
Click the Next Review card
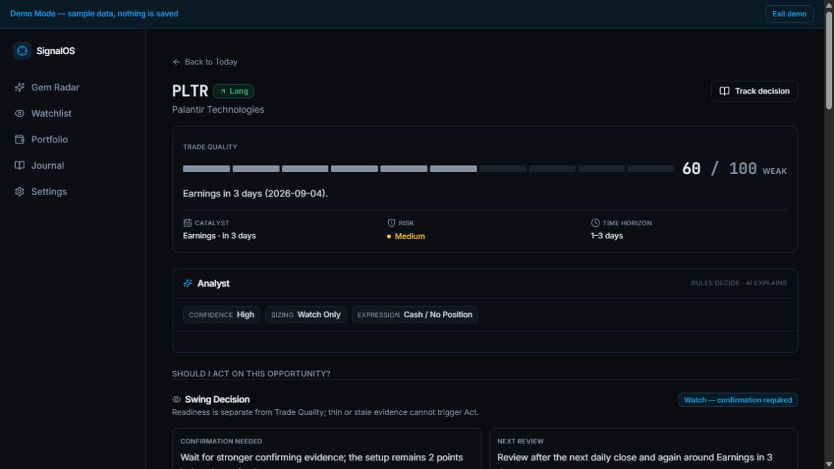pyautogui.click(x=643, y=449)
